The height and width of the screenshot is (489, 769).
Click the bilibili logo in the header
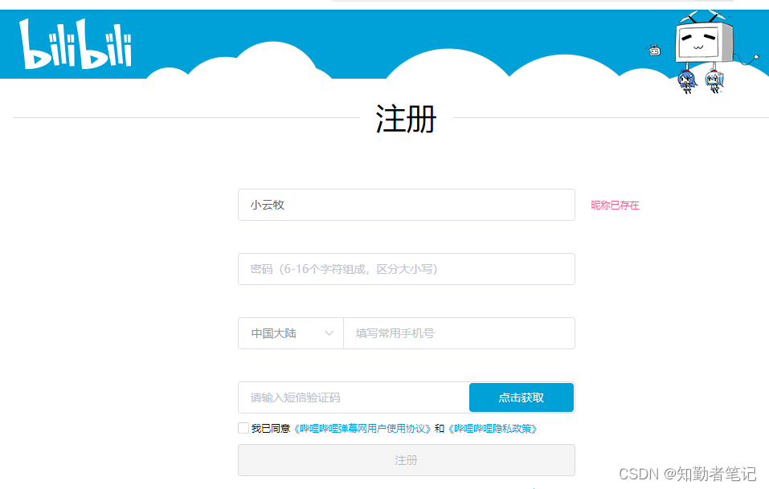(x=76, y=44)
